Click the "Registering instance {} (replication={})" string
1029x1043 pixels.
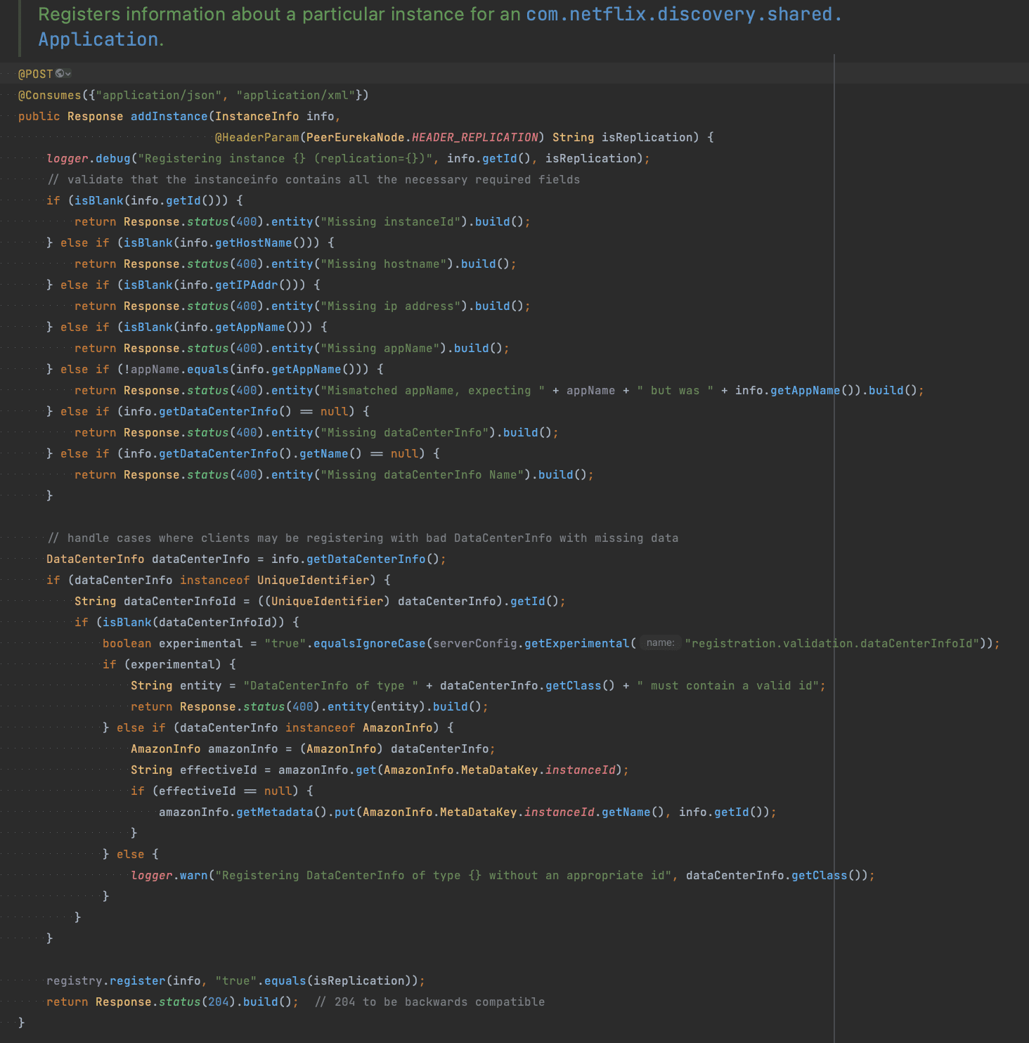(x=285, y=158)
